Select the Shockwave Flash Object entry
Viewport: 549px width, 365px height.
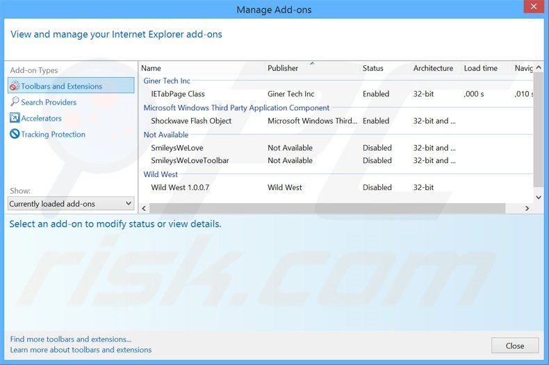[191, 121]
